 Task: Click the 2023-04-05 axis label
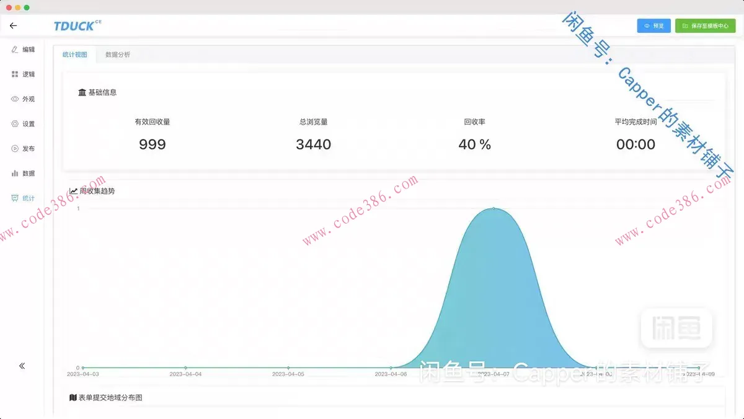[288, 374]
